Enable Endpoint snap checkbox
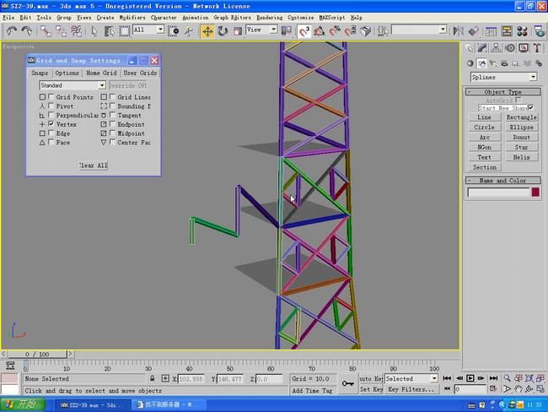 coord(112,124)
